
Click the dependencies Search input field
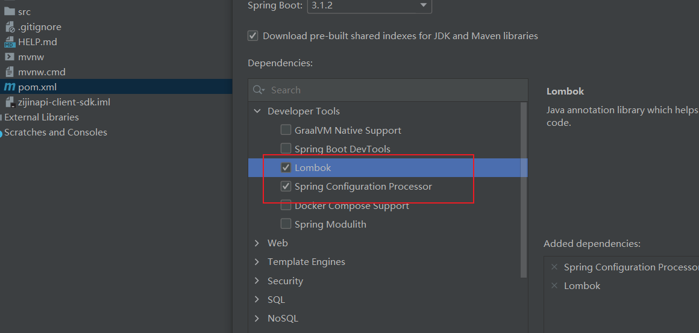click(388, 90)
